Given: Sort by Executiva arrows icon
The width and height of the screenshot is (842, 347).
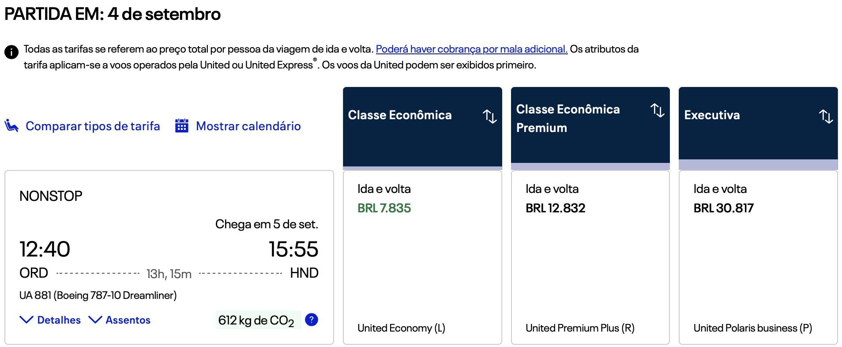Looking at the screenshot, I should pyautogui.click(x=825, y=116).
